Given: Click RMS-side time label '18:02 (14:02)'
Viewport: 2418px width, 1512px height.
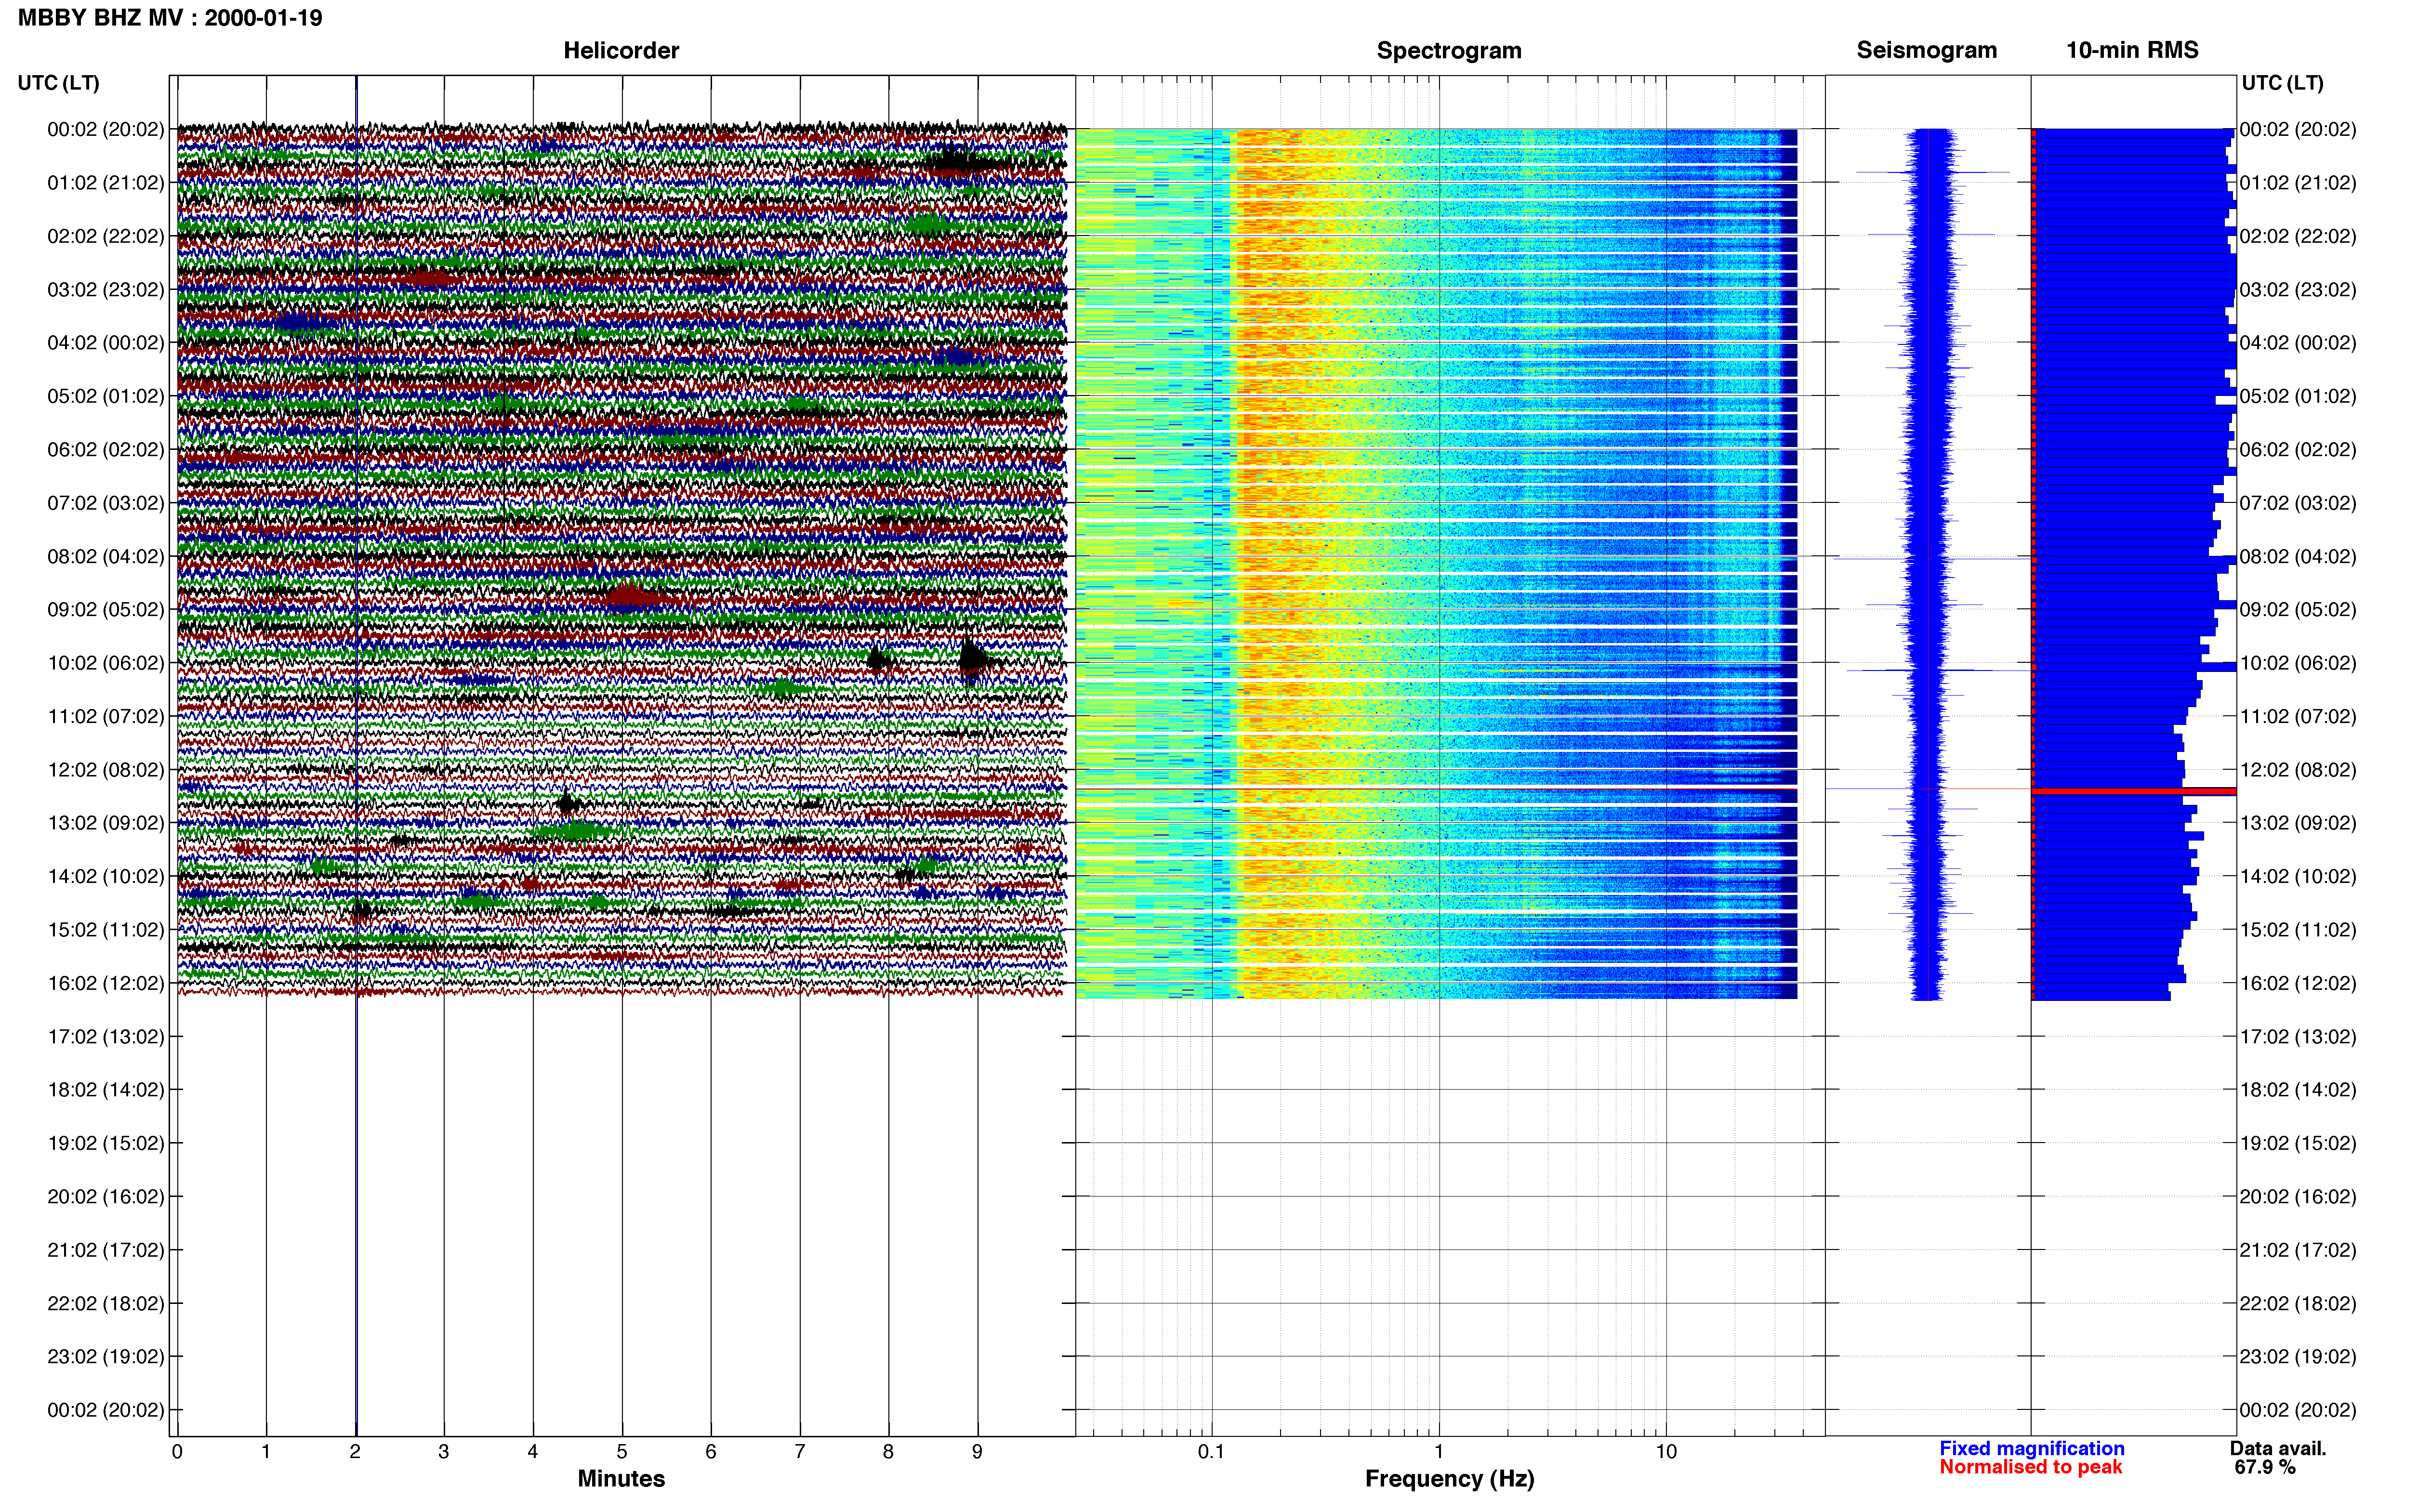Looking at the screenshot, I should point(2298,1090).
